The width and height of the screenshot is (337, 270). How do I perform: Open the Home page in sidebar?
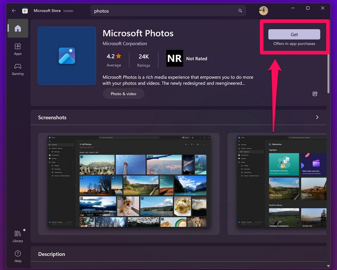pos(18,28)
